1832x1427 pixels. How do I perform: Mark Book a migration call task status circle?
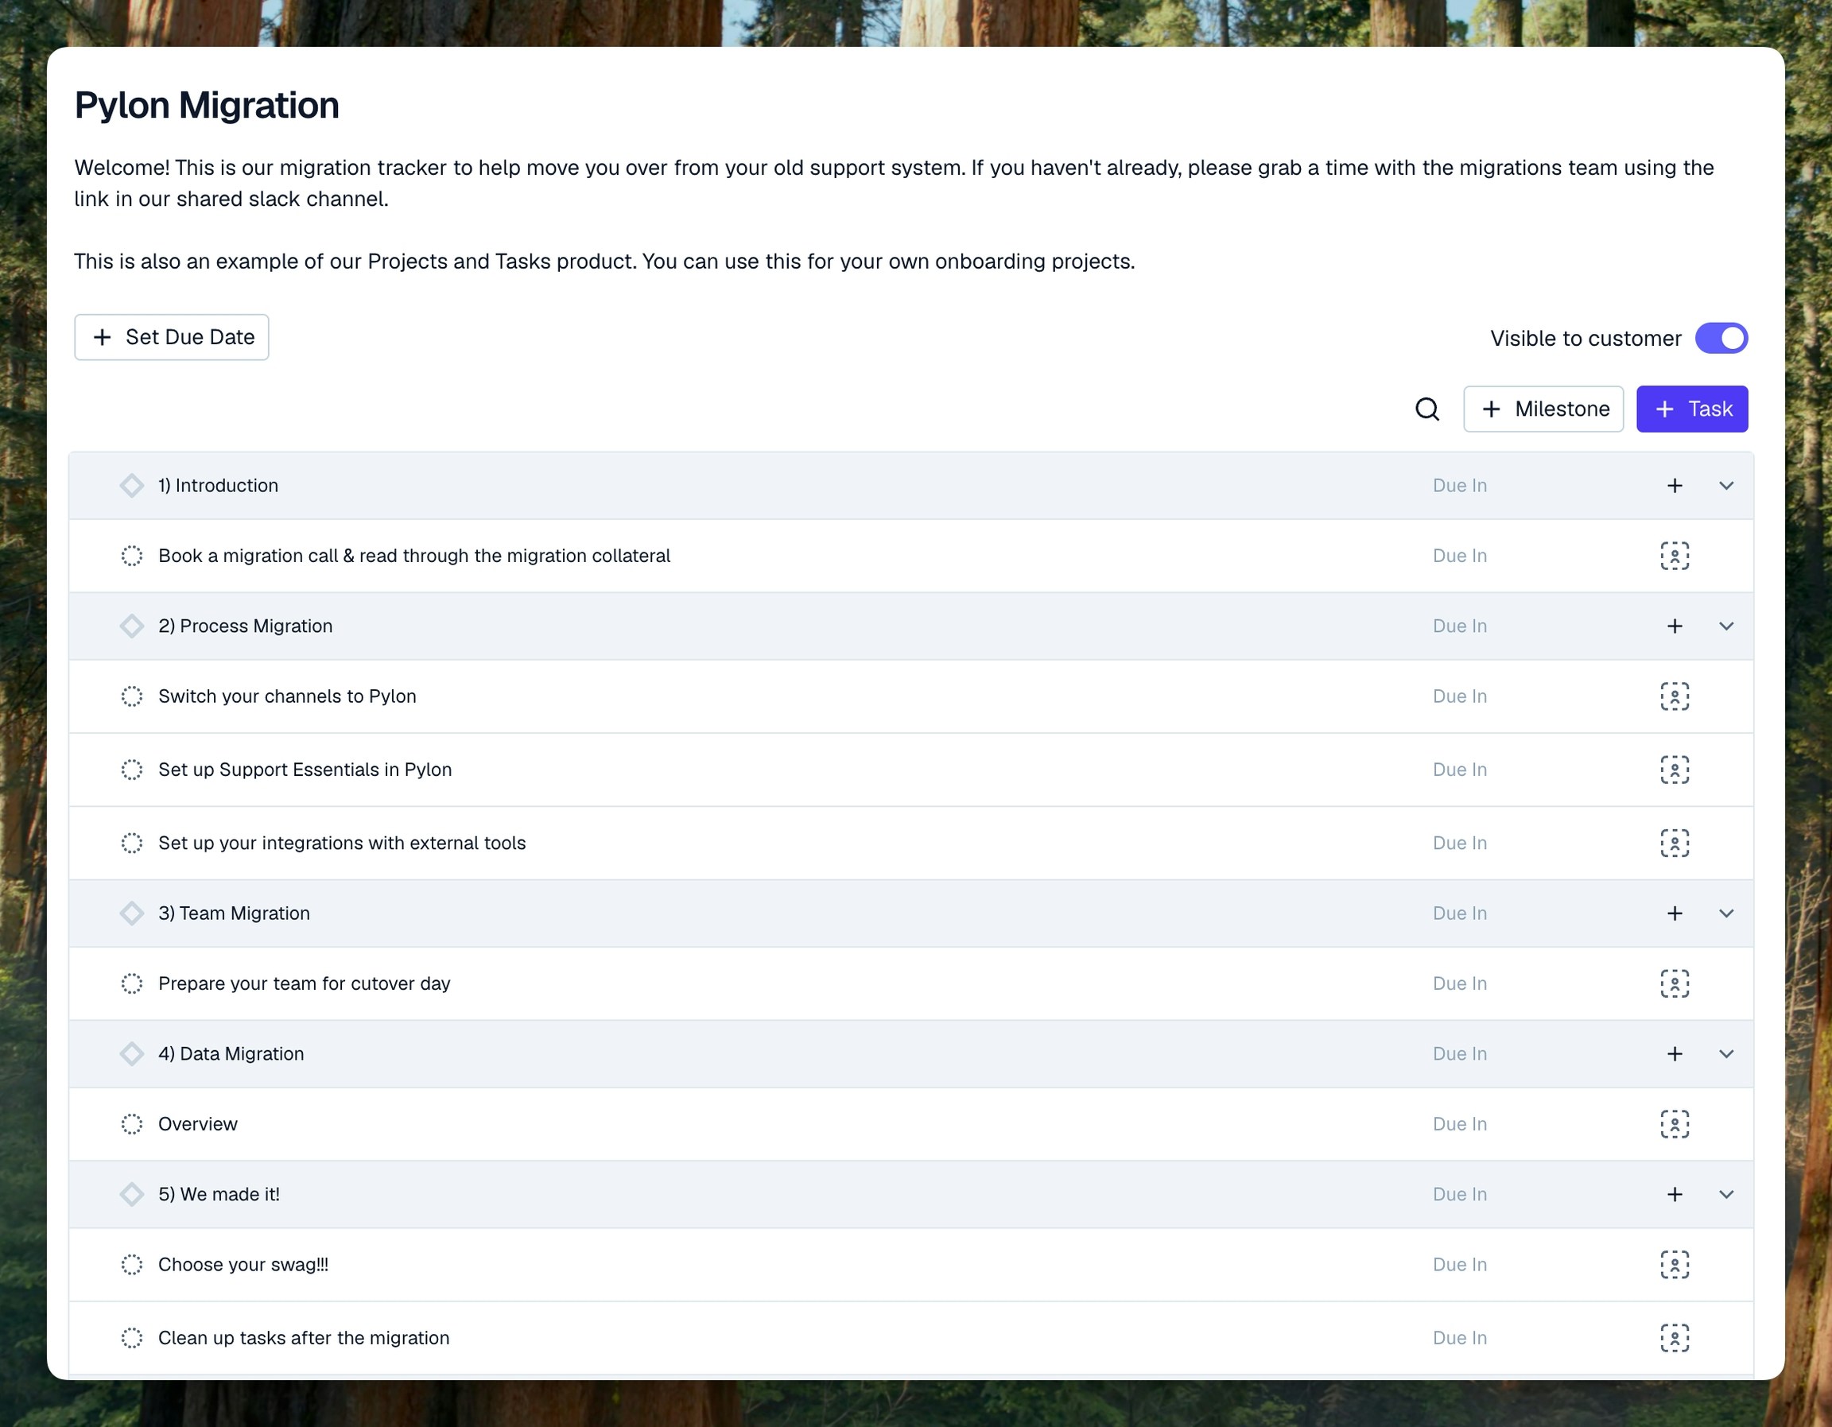point(132,556)
